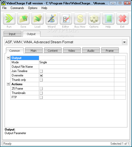Collapse the Actions property group

coord(8,84)
